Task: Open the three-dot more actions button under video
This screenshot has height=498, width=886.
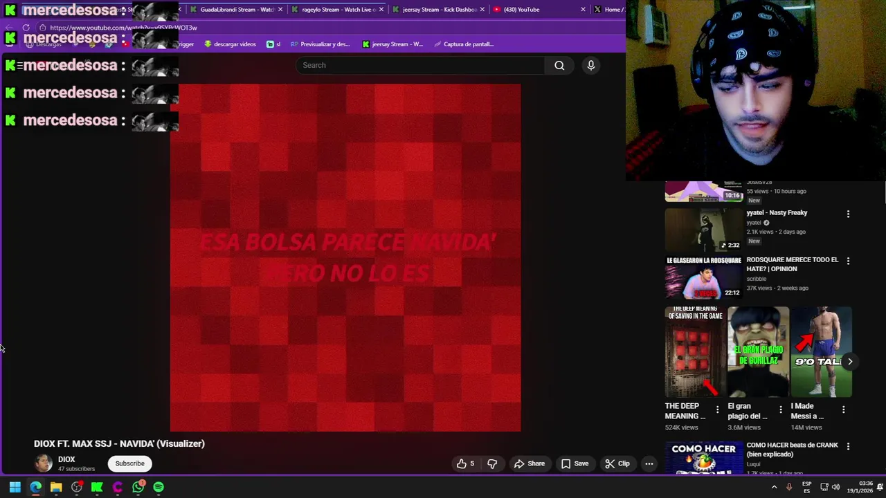Action: pos(649,463)
